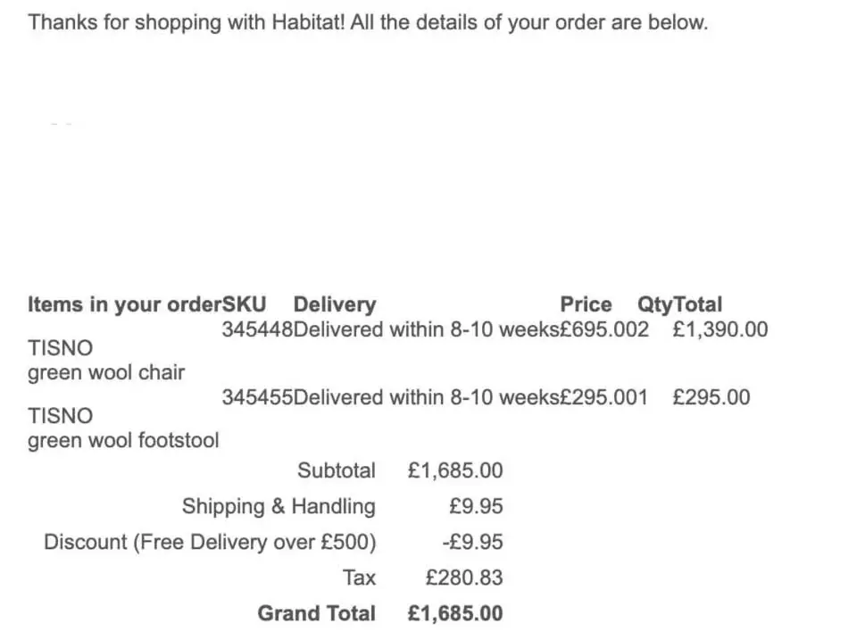Click the £280.83 tax amount
This screenshot has height=640, width=857.
tap(464, 578)
